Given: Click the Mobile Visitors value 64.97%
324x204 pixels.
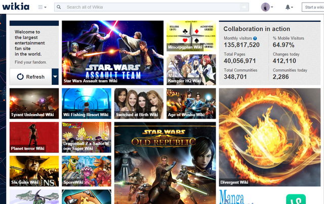Looking at the screenshot, I should (x=283, y=45).
